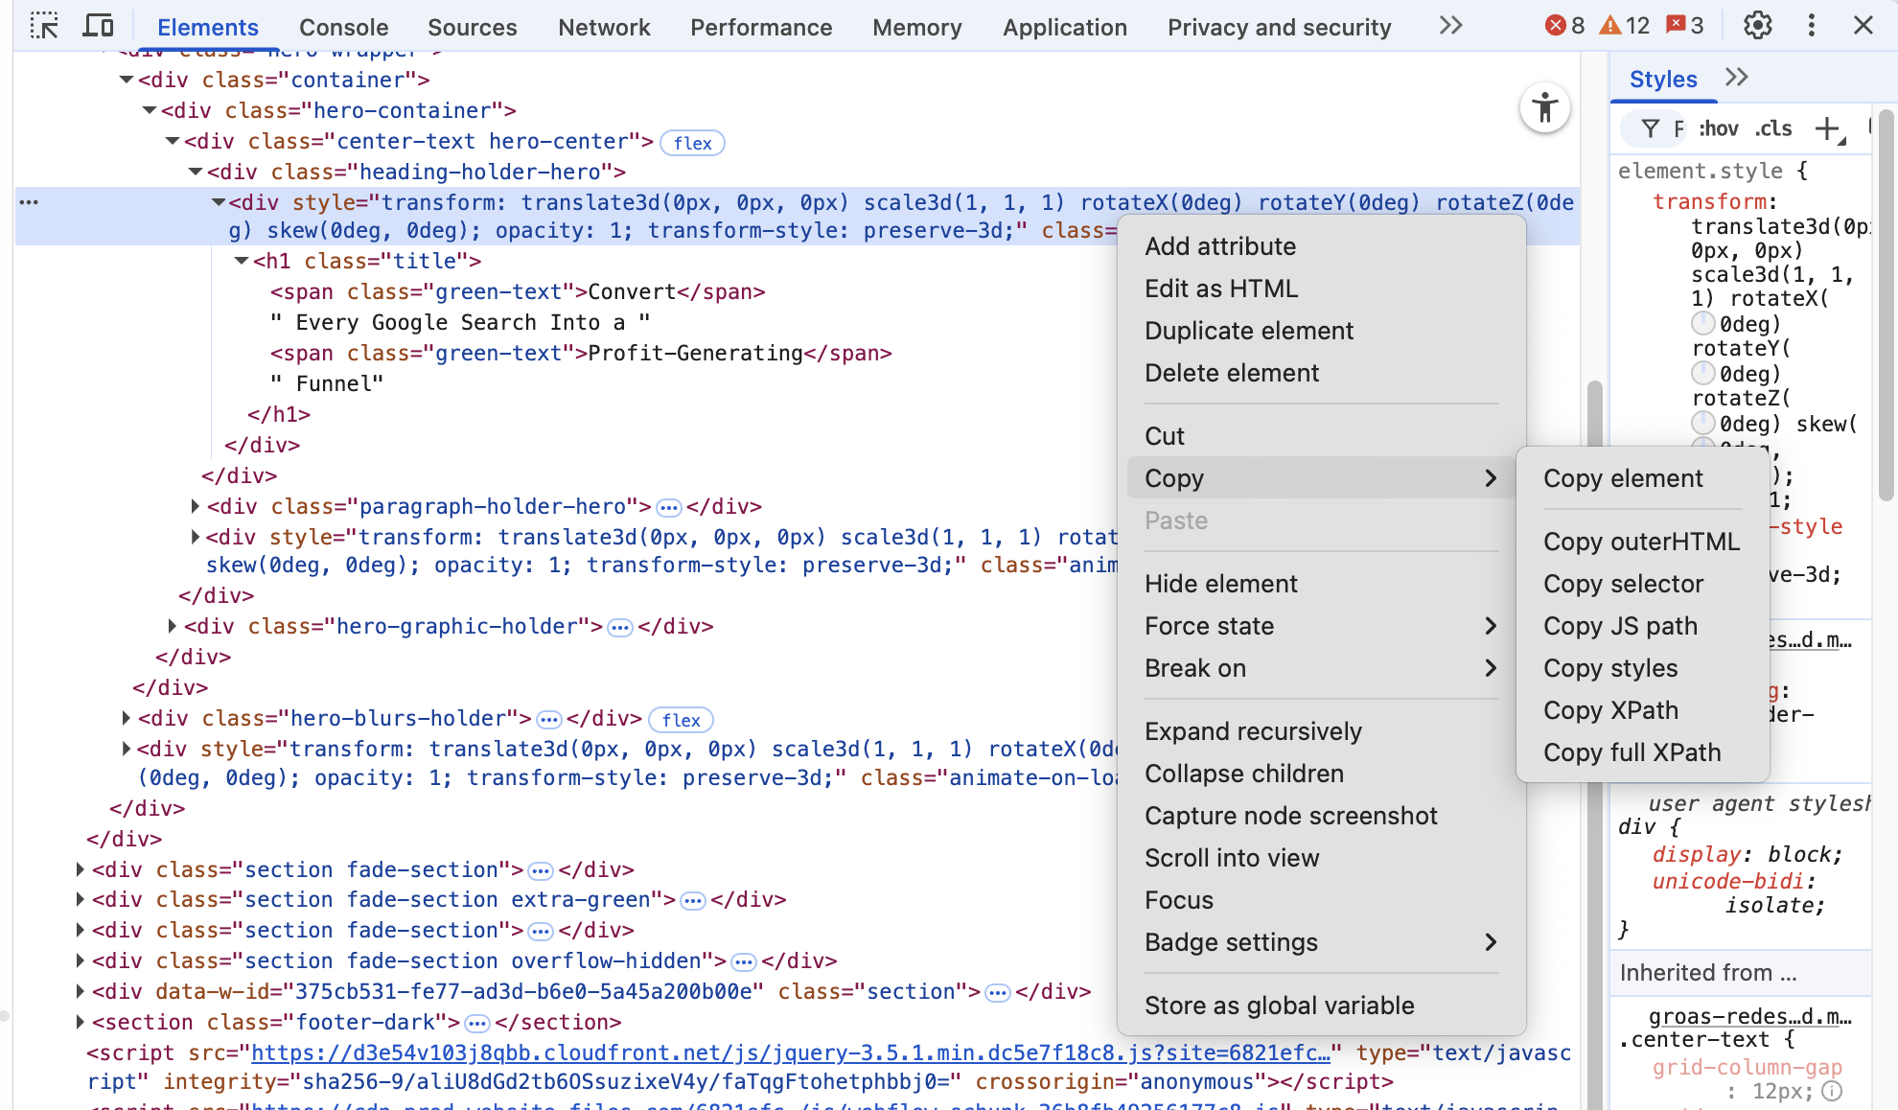Click the accessibility figure floating button
1898x1110 pixels.
(1544, 107)
